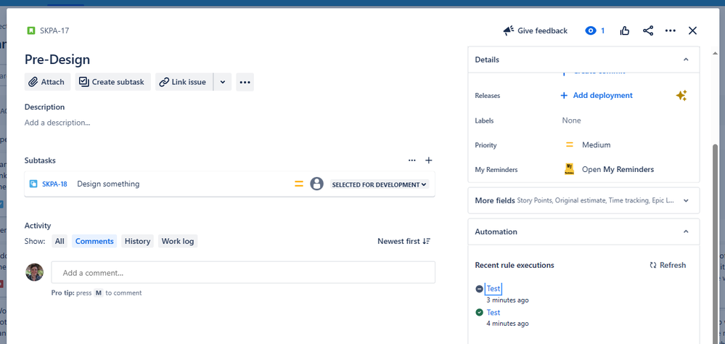Click Add a comment input field
The height and width of the screenshot is (344, 725).
tap(243, 273)
